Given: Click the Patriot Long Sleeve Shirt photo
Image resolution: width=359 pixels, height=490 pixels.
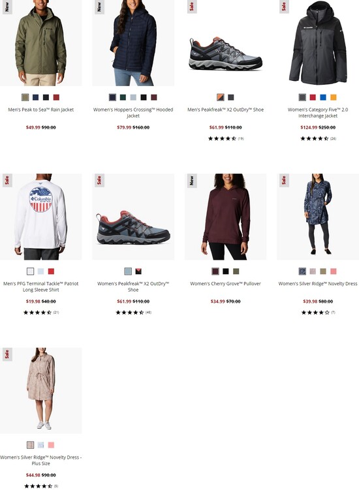Looking at the screenshot, I should point(41,217).
